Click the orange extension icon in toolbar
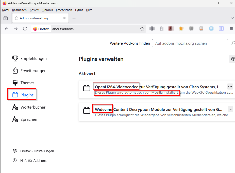 pyautogui.click(x=181, y=29)
